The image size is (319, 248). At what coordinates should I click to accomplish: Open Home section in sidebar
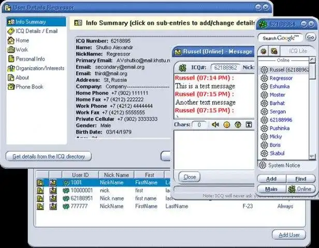pos(18,40)
